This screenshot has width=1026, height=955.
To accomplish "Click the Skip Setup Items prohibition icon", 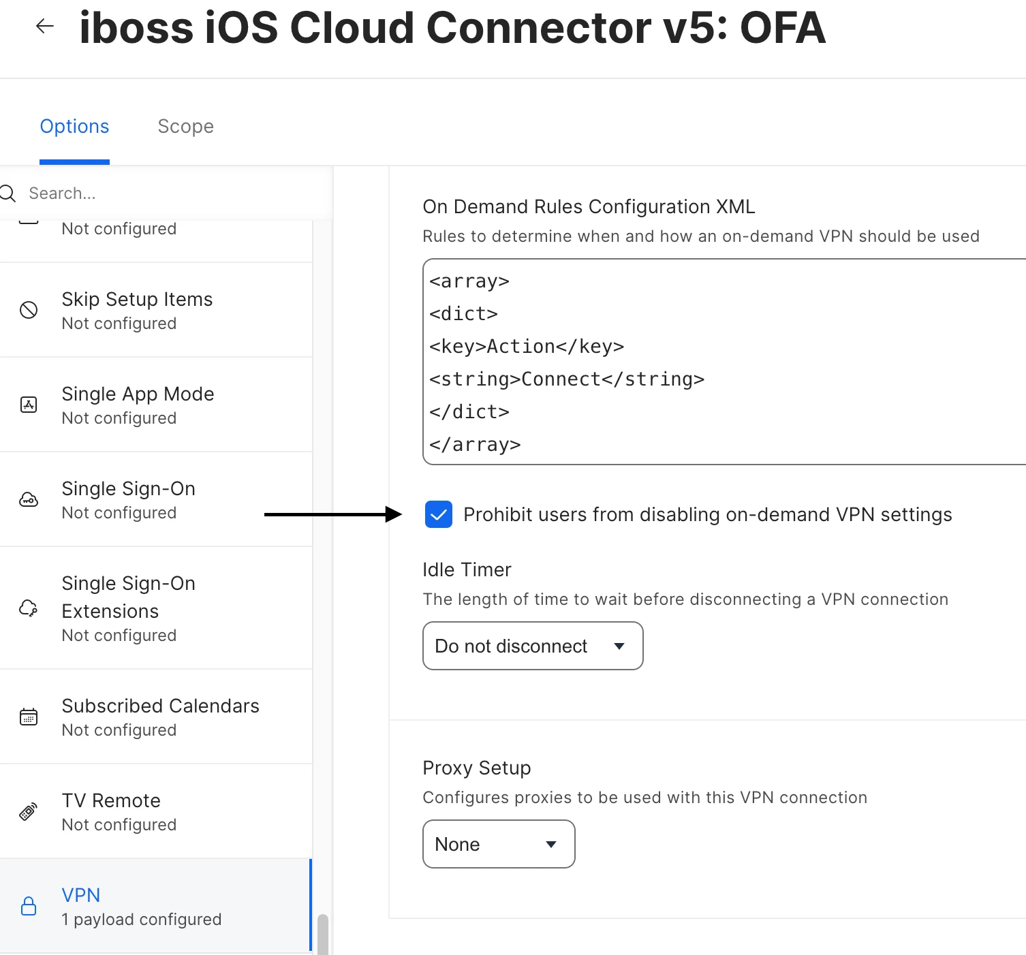I will coord(29,310).
